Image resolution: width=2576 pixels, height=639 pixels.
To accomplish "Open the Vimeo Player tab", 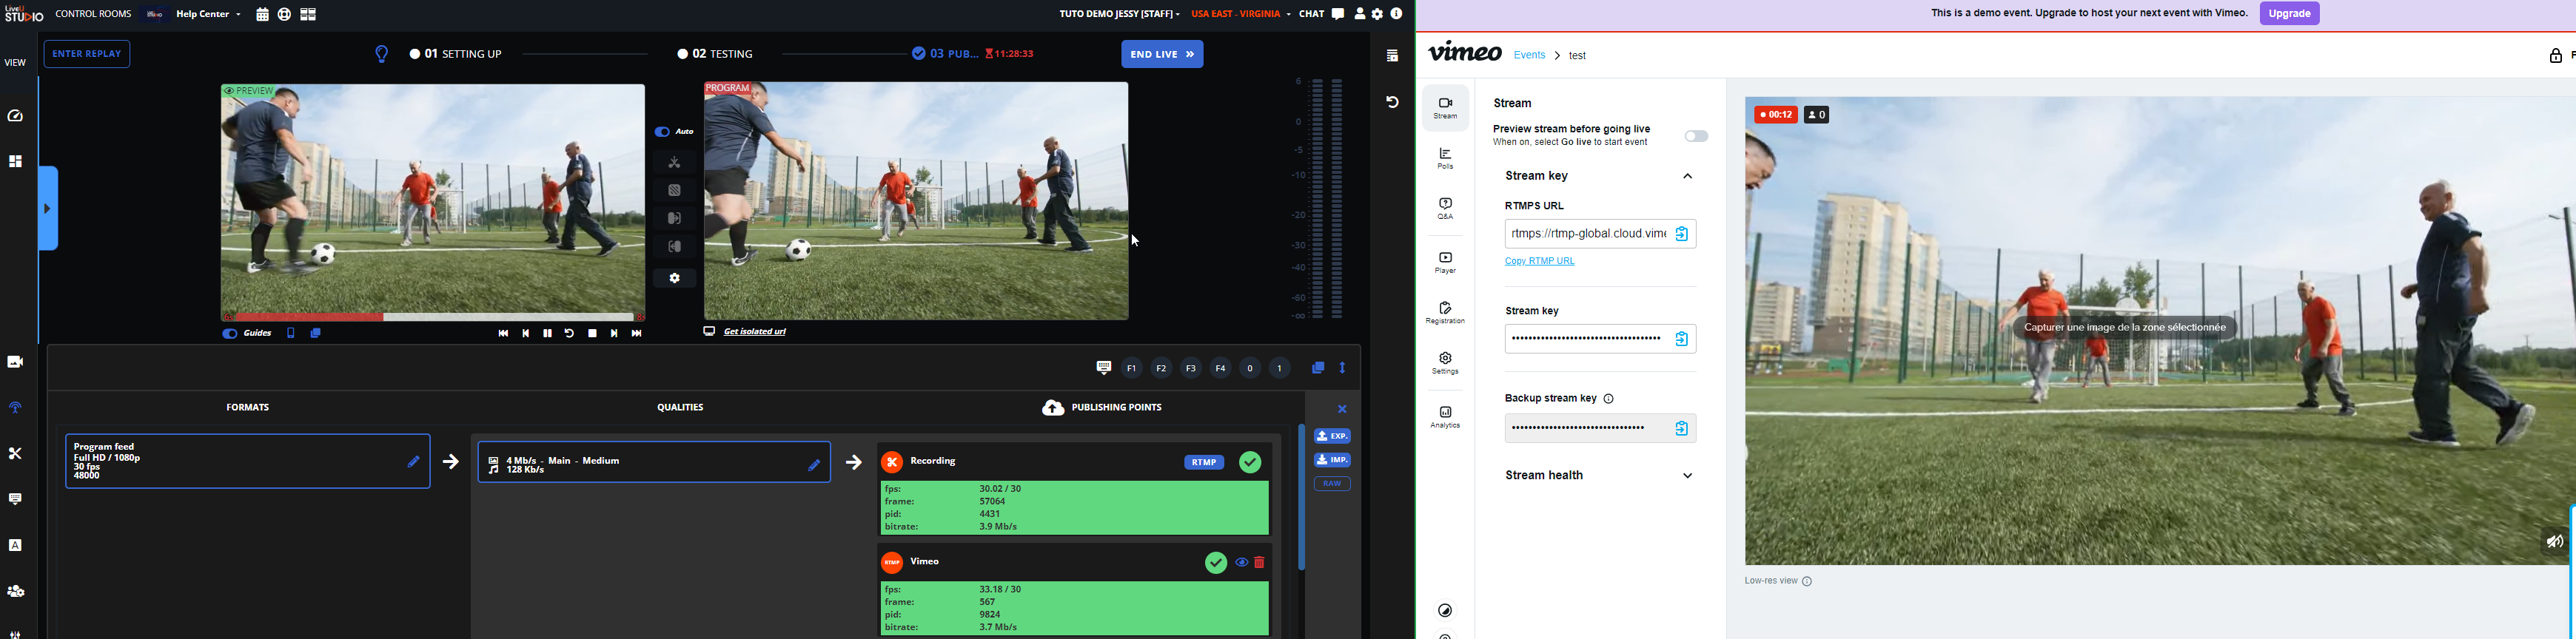I will coord(1445,263).
